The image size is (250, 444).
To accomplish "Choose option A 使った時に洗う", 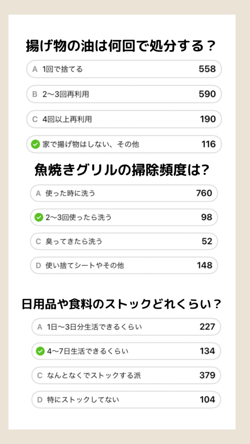I will [x=124, y=193].
